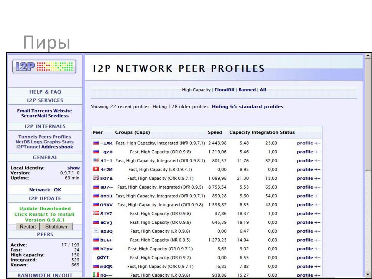Open the Tunnels internals link
This screenshot has width=372, height=279.
28,137
